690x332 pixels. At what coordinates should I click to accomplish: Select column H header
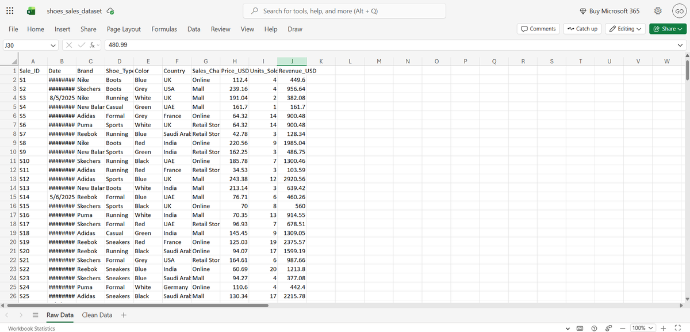click(234, 62)
